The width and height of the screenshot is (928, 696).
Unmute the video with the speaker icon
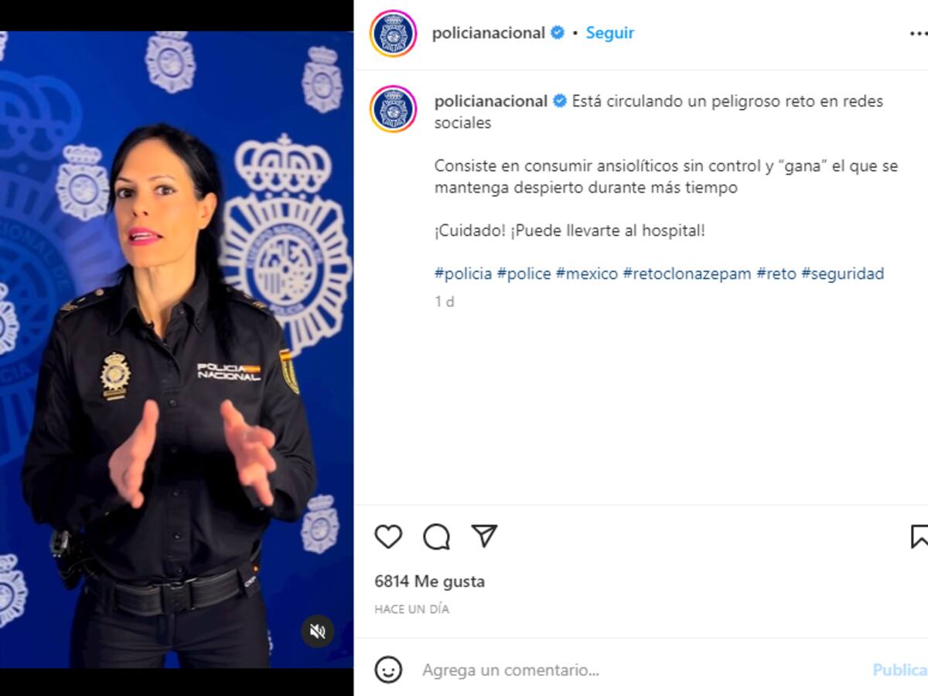317,632
